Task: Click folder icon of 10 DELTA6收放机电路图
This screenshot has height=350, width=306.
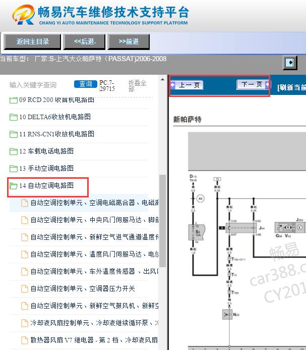Action: tap(14, 117)
